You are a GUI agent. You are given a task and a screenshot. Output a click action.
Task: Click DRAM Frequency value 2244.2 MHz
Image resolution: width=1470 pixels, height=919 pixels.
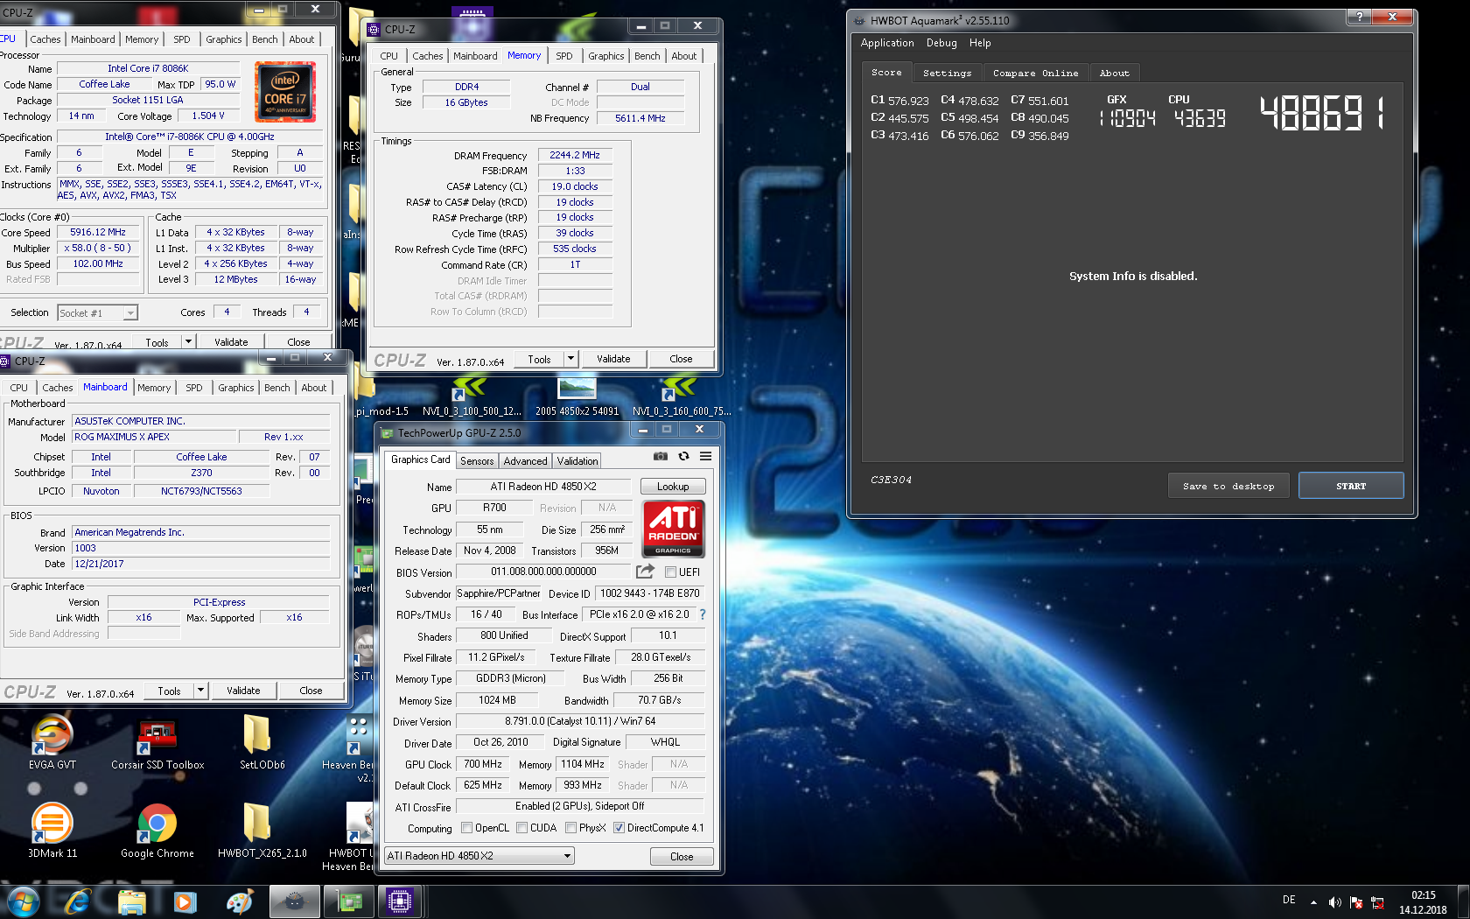point(575,155)
